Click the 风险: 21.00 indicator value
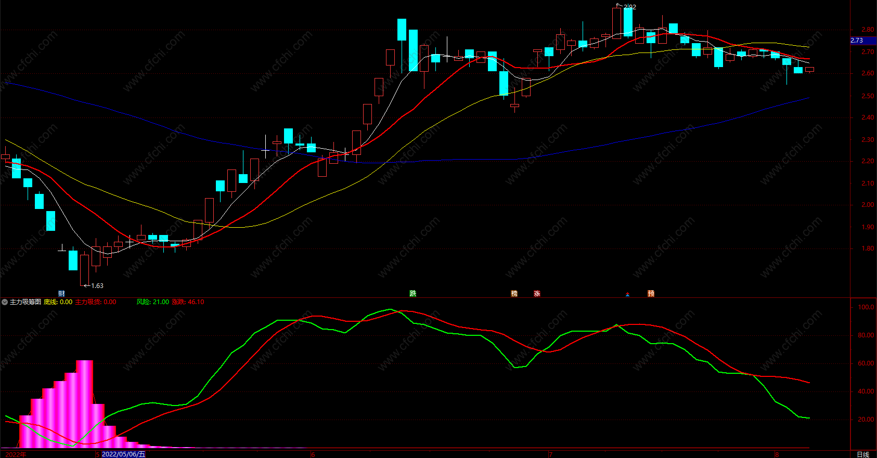 [x=153, y=302]
